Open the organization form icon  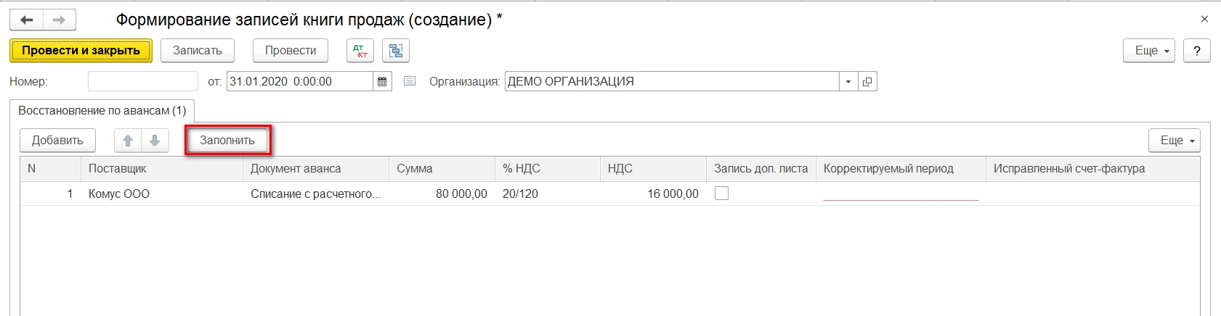click(x=867, y=82)
